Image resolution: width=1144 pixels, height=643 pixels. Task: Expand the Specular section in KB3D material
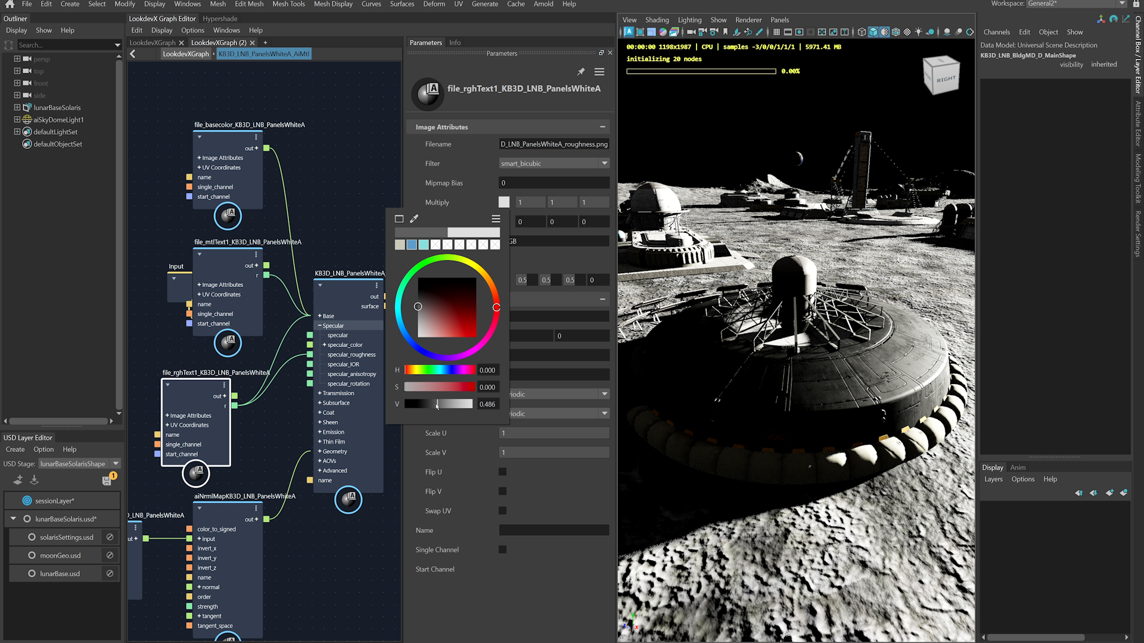point(331,325)
